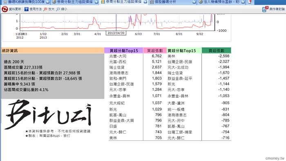Click the 9/02 date label on chart axis
The width and height of the screenshot is (286, 161).
[x=199, y=34]
